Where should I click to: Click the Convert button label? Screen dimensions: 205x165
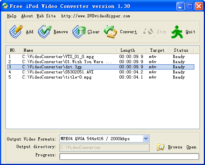pyautogui.click(x=128, y=32)
